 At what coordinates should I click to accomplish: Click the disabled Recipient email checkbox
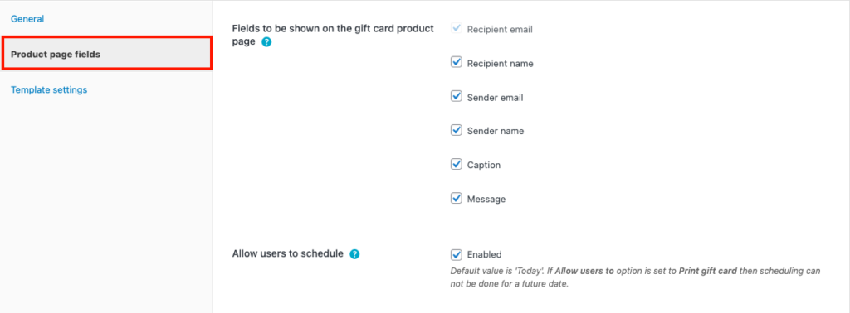click(456, 28)
